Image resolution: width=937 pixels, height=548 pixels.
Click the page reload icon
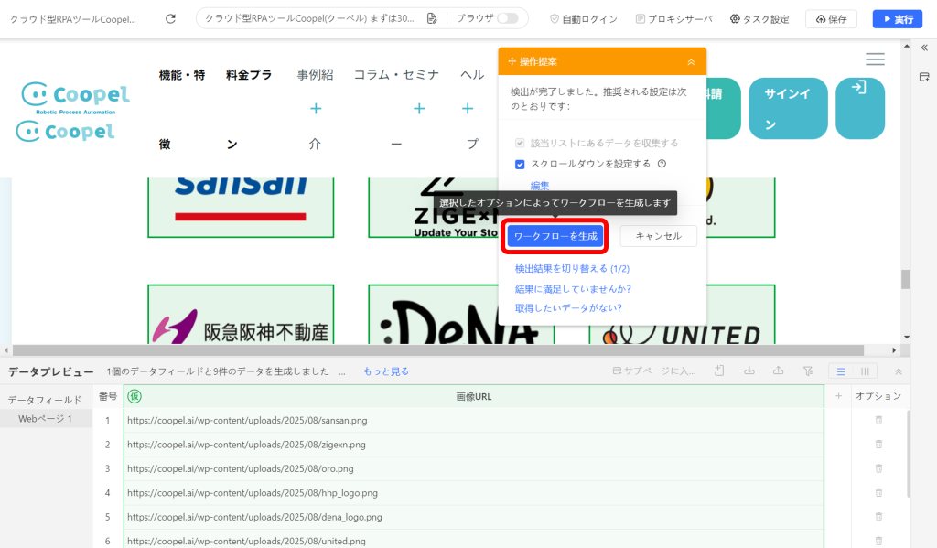(170, 19)
